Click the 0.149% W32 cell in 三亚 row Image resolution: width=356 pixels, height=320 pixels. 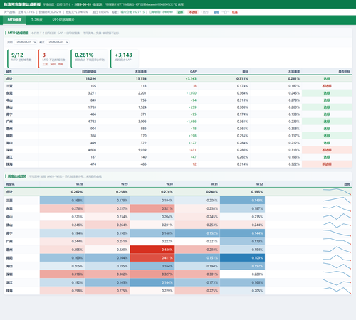pyautogui.click(x=242, y=201)
